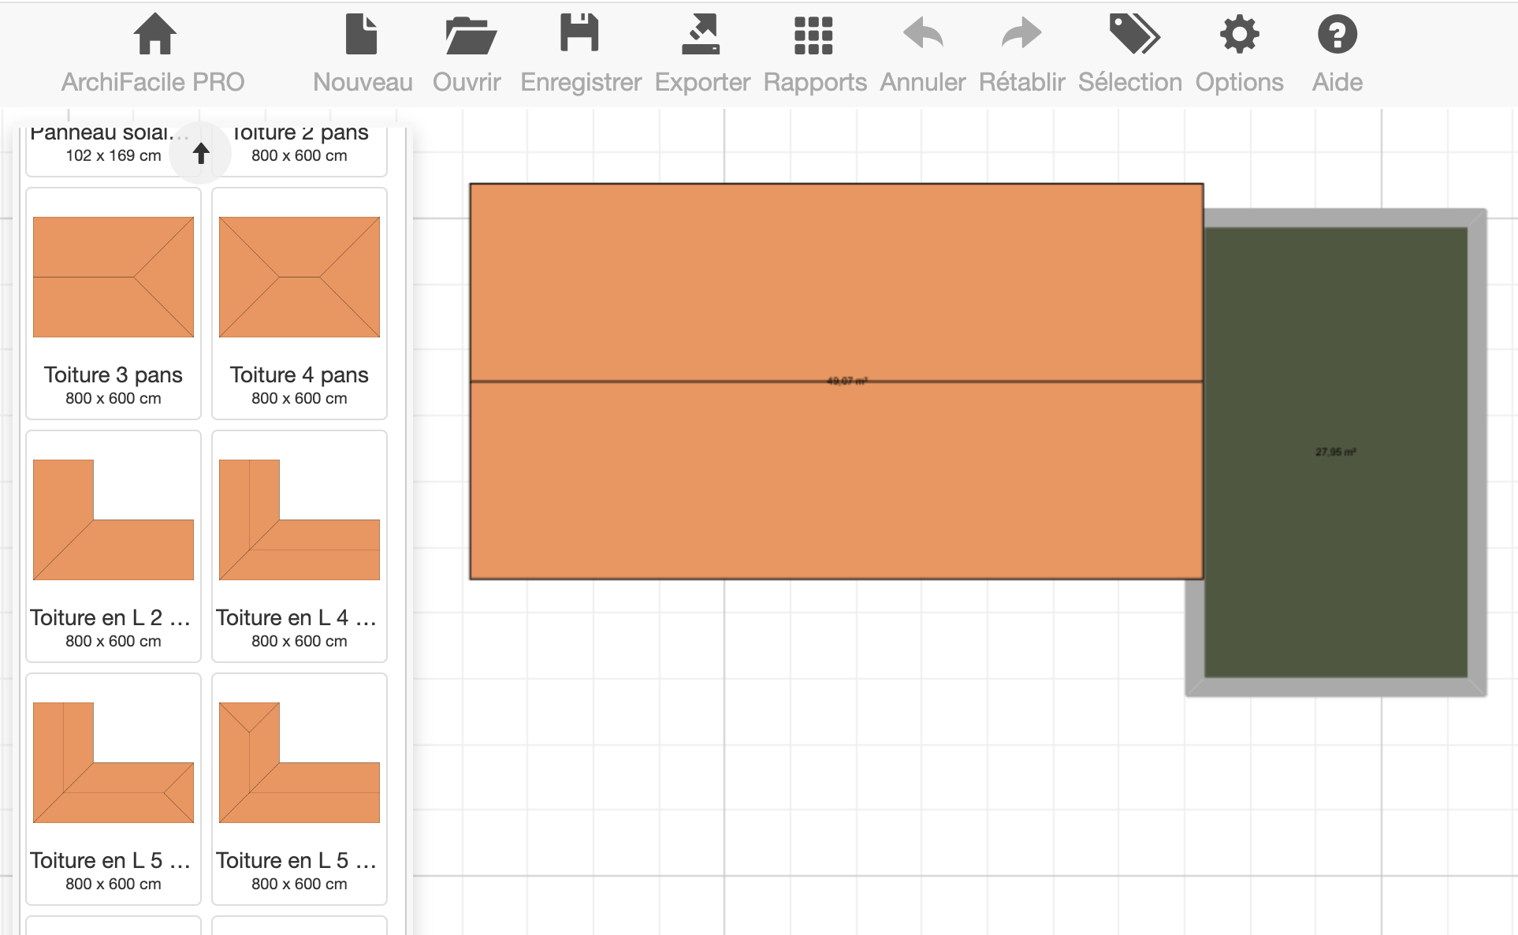Screen dimensions: 1518x935
Task: Click the ArchiFacile PRO home icon
Action: point(154,35)
